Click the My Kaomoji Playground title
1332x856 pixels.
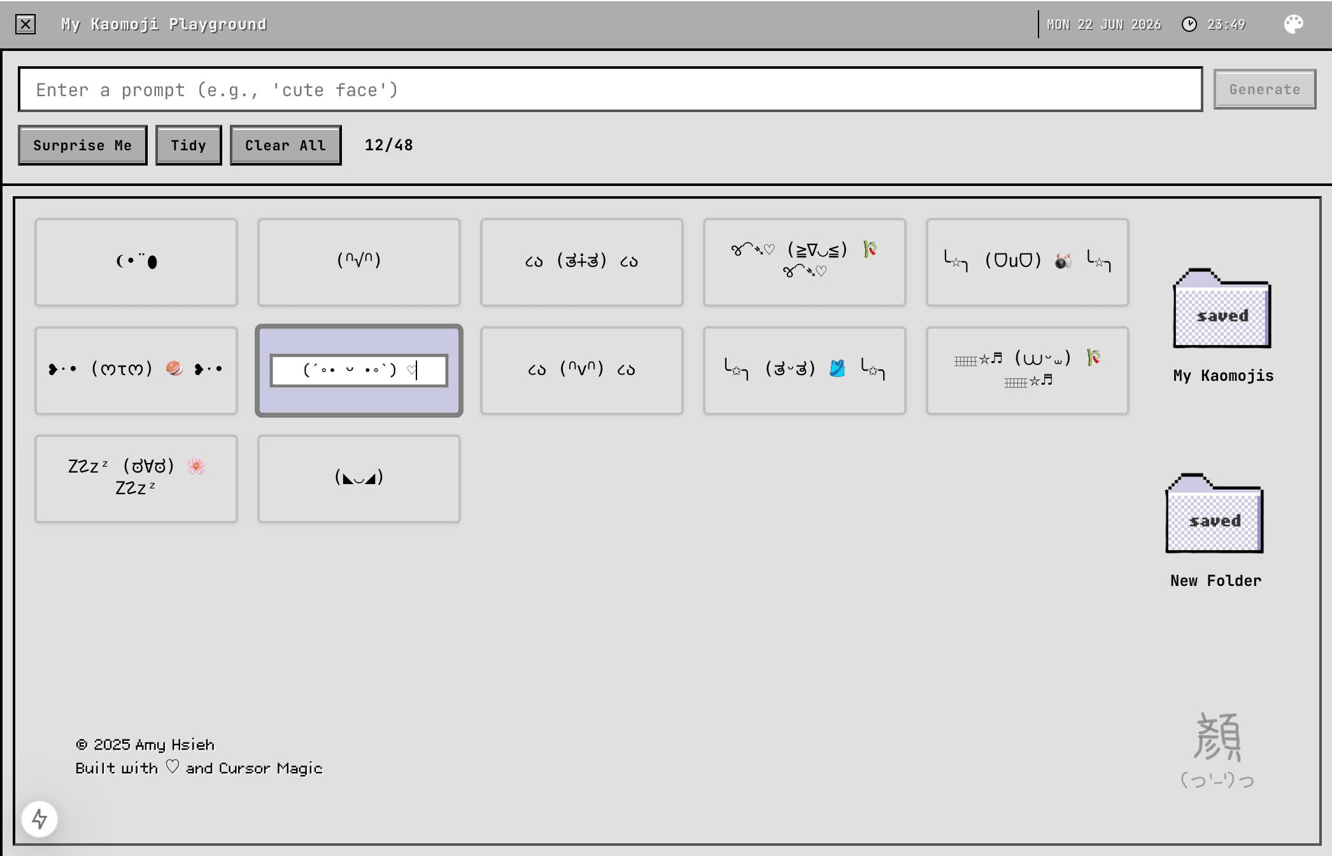(164, 24)
